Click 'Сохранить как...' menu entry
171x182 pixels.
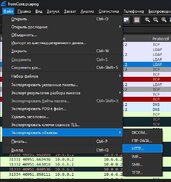26,68
